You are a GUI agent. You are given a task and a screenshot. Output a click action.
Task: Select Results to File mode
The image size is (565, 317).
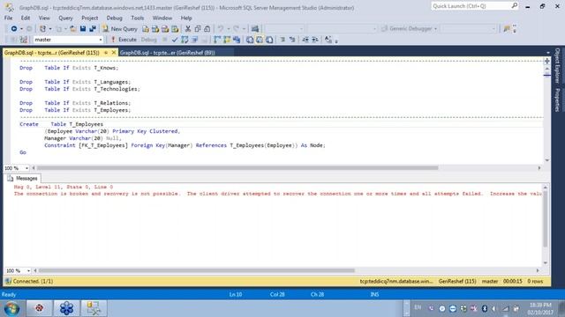coord(269,40)
